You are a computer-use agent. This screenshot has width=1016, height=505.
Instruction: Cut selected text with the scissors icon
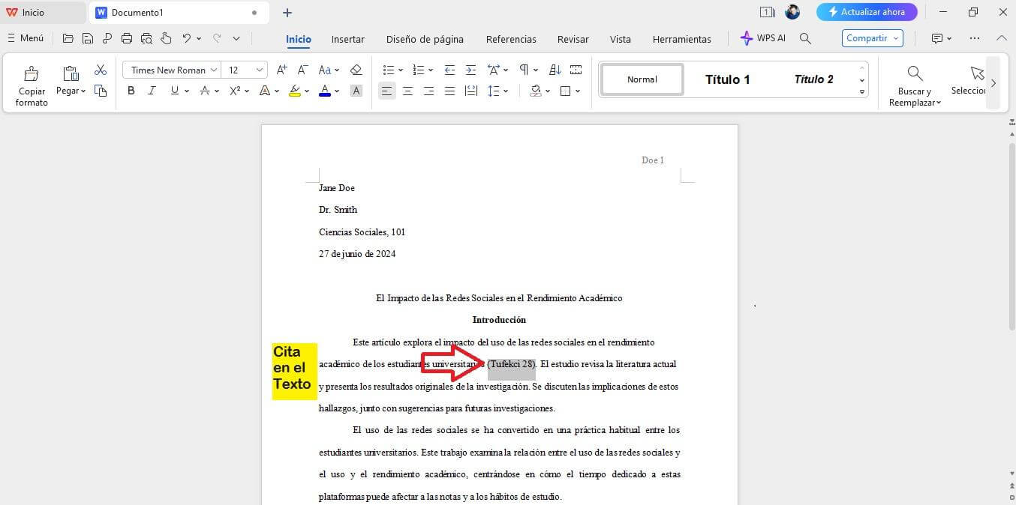pos(101,69)
